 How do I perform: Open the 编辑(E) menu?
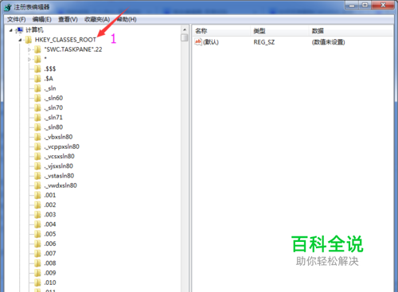tap(41, 19)
